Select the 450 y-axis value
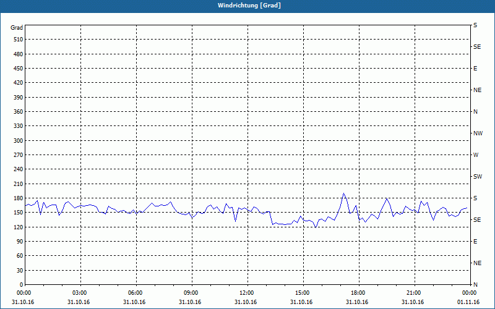The width and height of the screenshot is (495, 309). coord(19,69)
